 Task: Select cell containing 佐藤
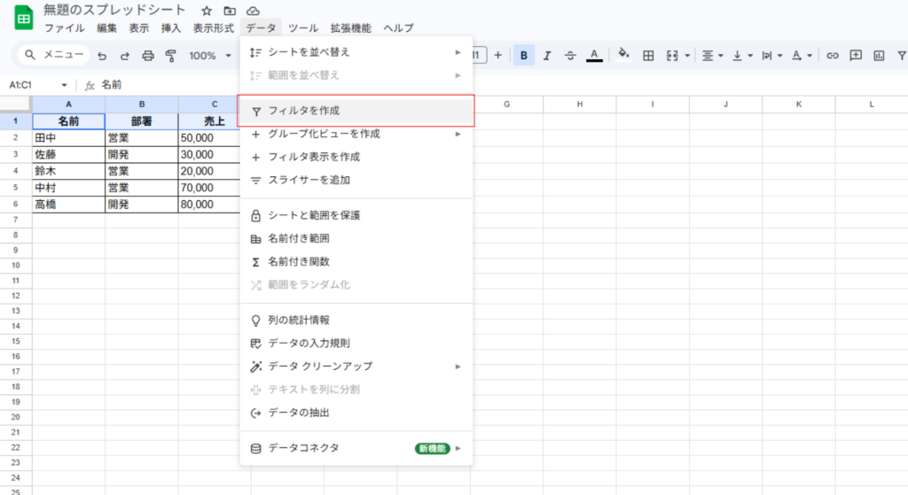pos(68,154)
